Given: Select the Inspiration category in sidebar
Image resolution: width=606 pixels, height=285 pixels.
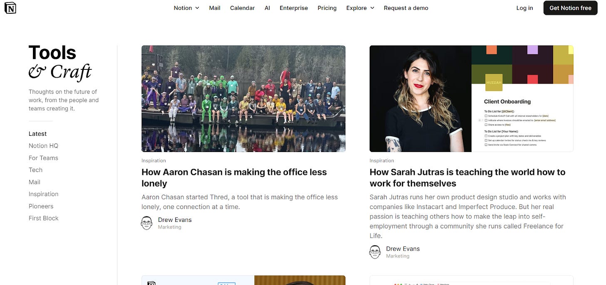Looking at the screenshot, I should (x=43, y=194).
